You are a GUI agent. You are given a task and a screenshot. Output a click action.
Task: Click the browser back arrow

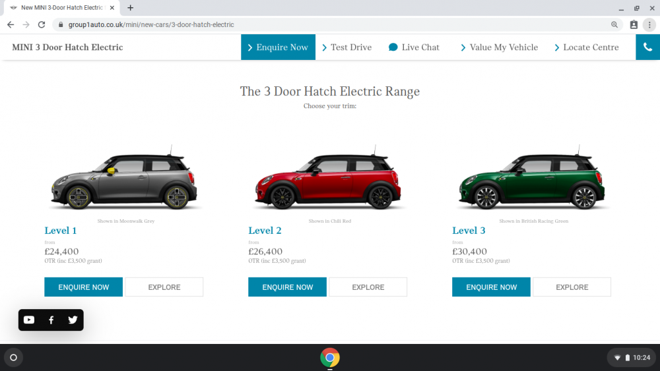11,25
